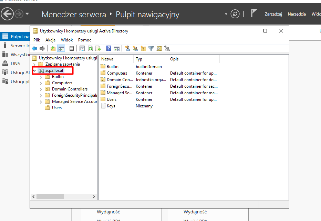
Task: Click the create new group icon
Action: [135, 49]
